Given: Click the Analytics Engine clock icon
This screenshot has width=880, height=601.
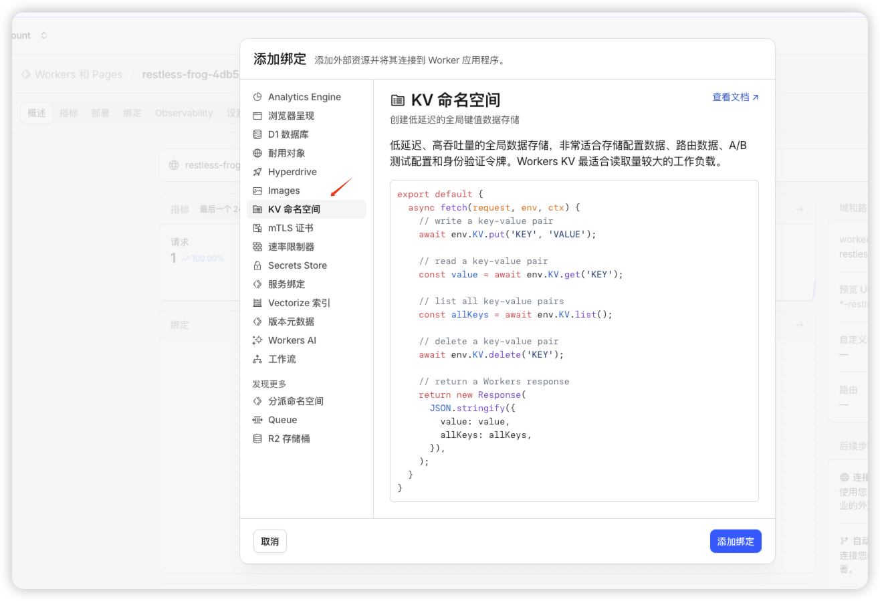Looking at the screenshot, I should (x=257, y=97).
